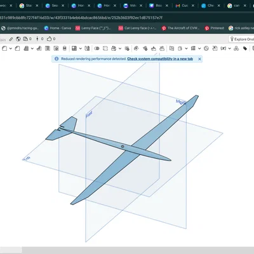254x254 pixels.
Task: Click the Explore Onshape button
Action: tap(241, 39)
